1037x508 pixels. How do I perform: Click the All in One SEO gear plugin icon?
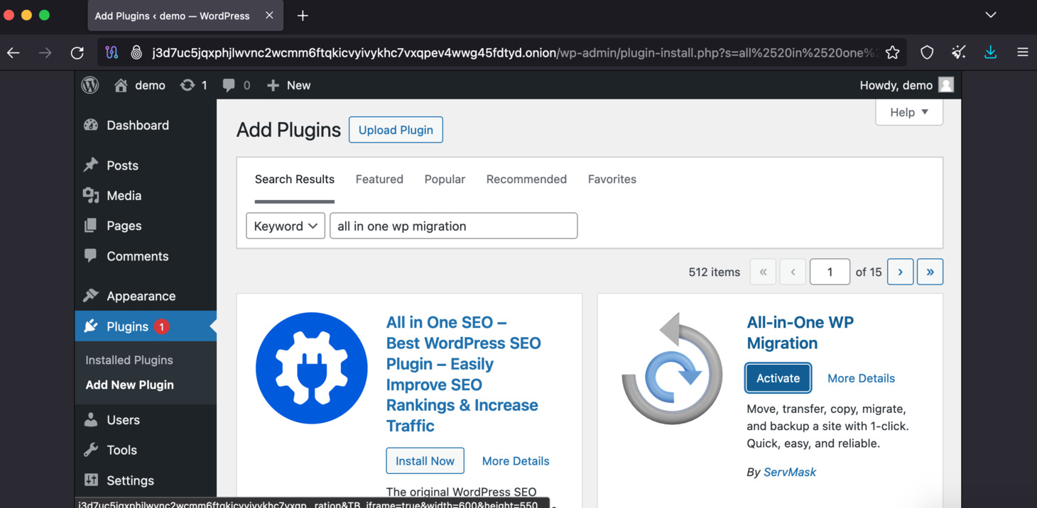click(311, 368)
